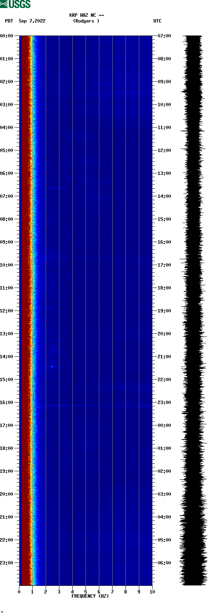
Task: Click the '21:00' PDT time label
Action: 6,517
